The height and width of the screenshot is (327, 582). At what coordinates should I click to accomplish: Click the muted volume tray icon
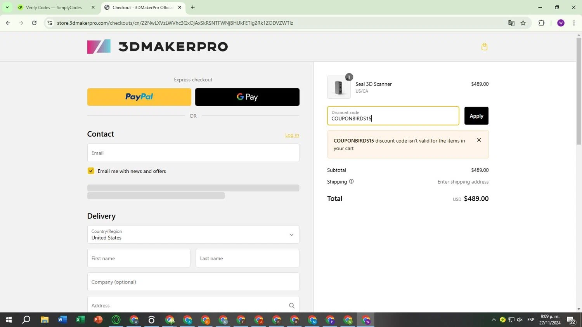tap(520, 320)
